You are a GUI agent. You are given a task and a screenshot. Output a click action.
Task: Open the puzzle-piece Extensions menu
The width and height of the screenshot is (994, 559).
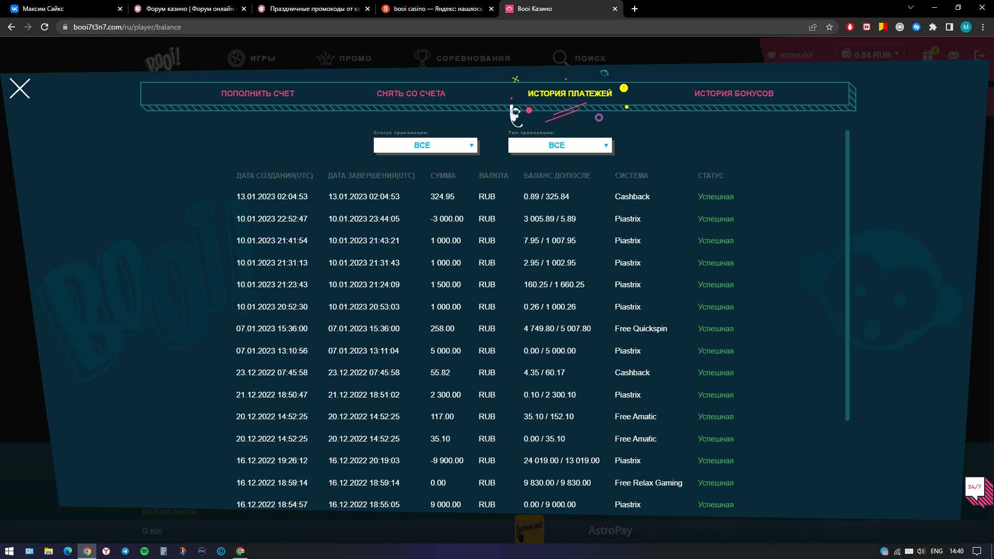933,27
